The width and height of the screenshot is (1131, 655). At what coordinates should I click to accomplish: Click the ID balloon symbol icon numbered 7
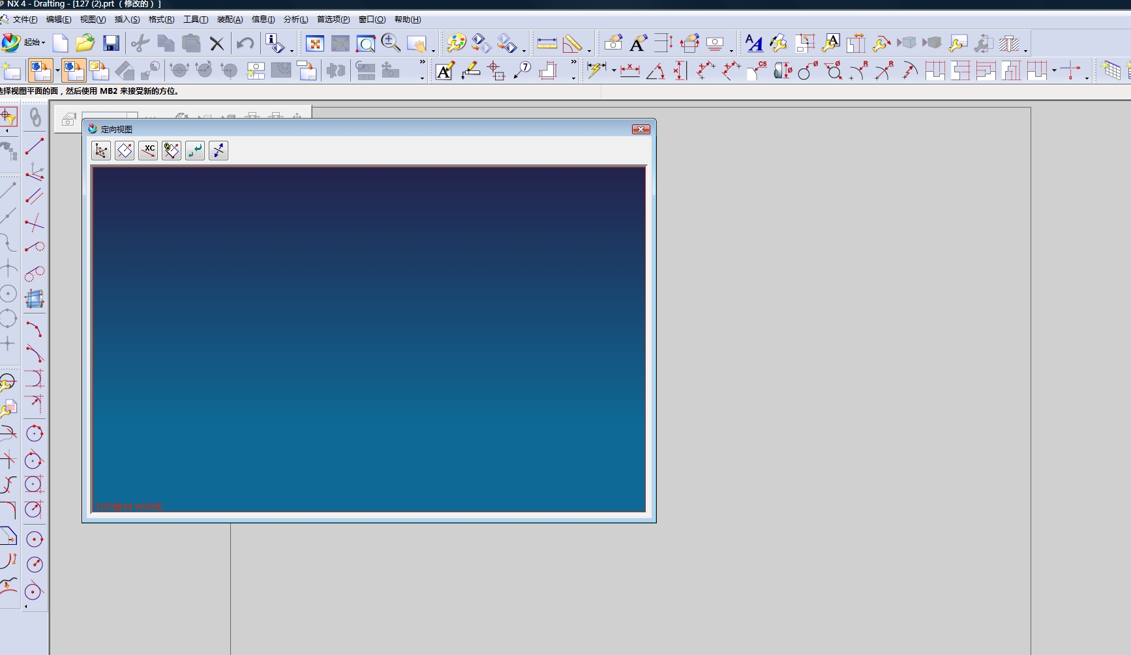(522, 70)
